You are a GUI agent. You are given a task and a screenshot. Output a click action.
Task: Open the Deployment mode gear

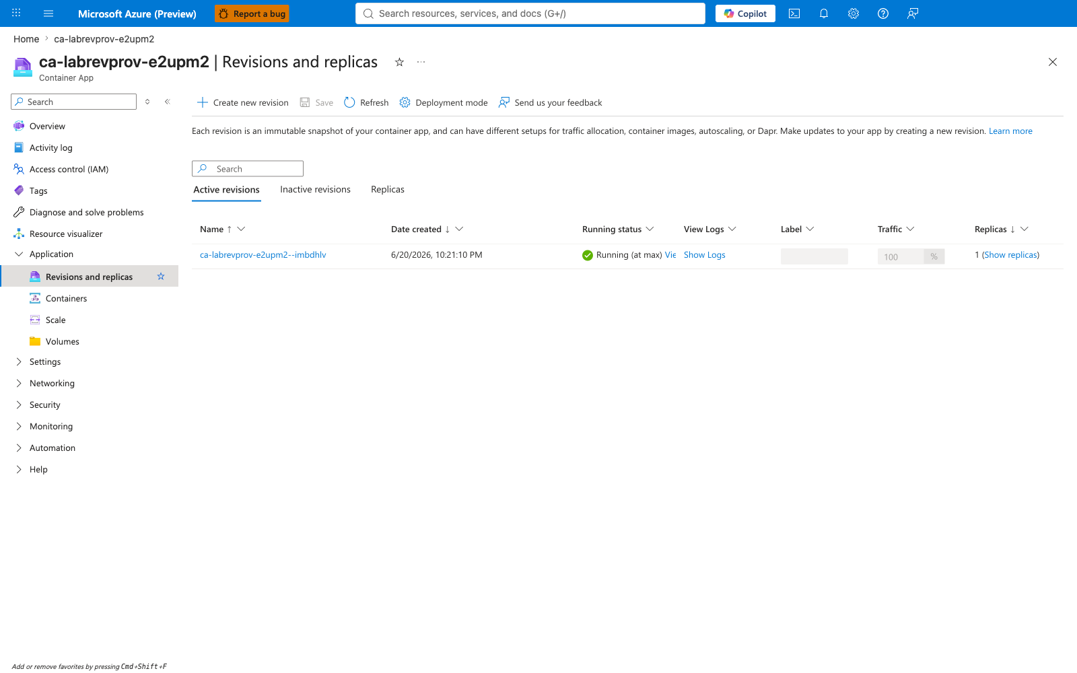tap(405, 102)
